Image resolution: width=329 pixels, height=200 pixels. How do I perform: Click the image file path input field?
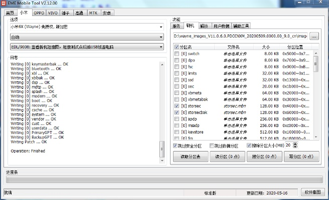pos(240,36)
